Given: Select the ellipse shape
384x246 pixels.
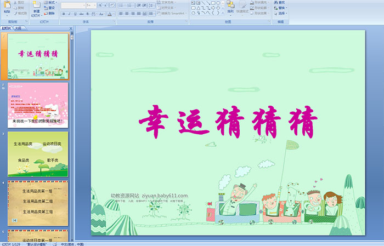Looking at the screenshot, I should [218, 3].
